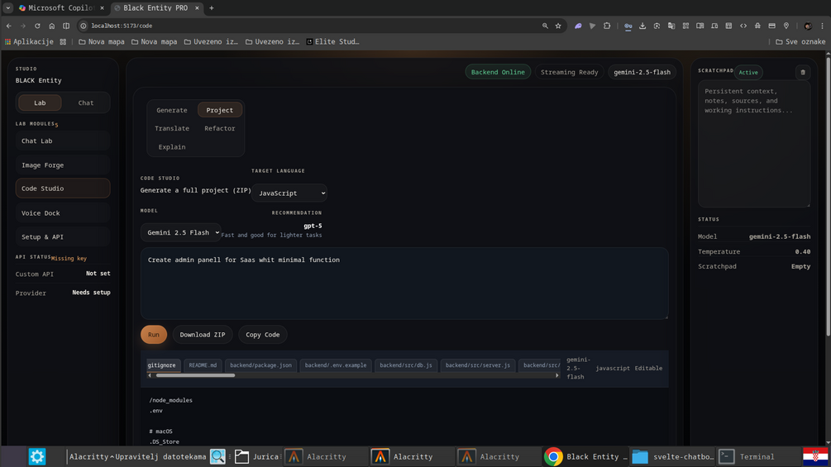Open the taskbar search magnifier icon
This screenshot has width=831, height=467.
(x=217, y=456)
